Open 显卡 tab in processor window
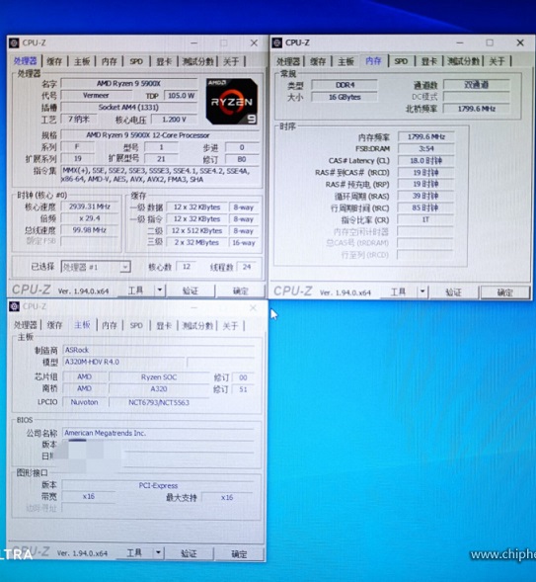The width and height of the screenshot is (536, 582). [164, 61]
